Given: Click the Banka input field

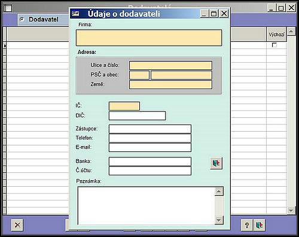Looking at the screenshot, I should point(150,162).
